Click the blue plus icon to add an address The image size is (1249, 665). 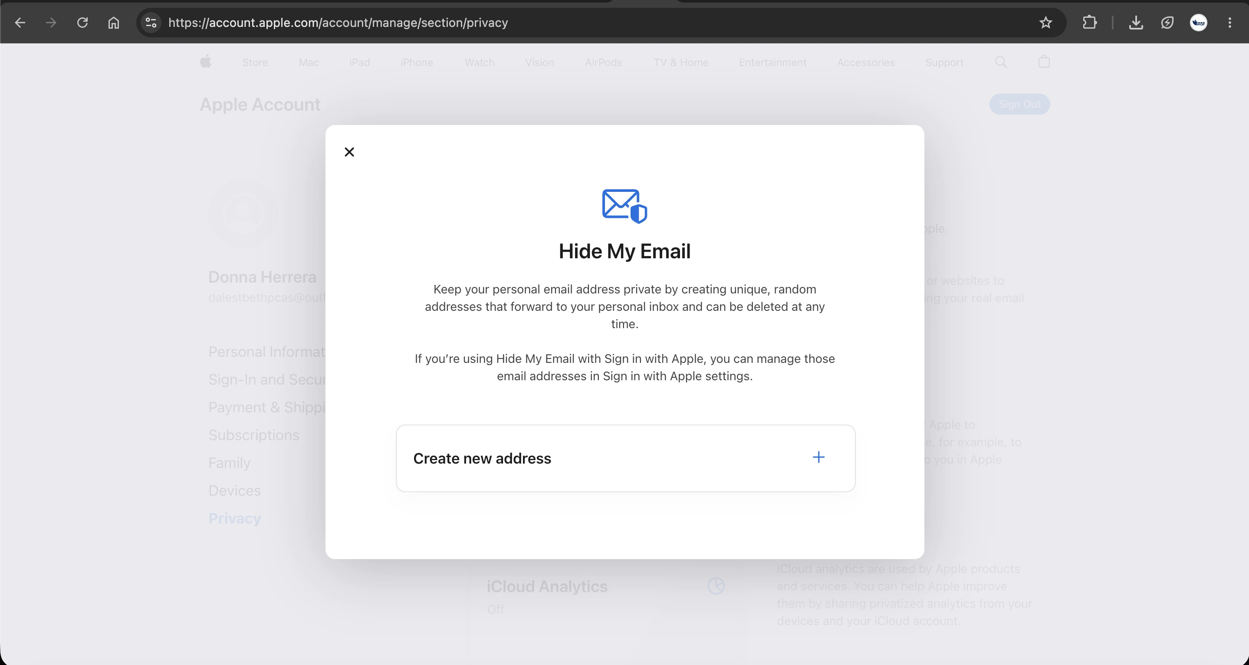coord(818,458)
